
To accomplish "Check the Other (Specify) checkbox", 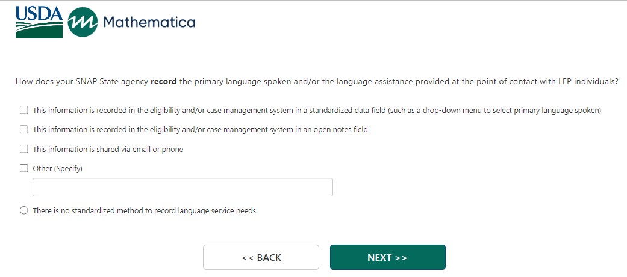I will tap(24, 168).
